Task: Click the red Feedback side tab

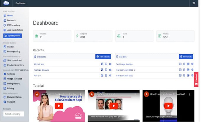Action: [196, 79]
